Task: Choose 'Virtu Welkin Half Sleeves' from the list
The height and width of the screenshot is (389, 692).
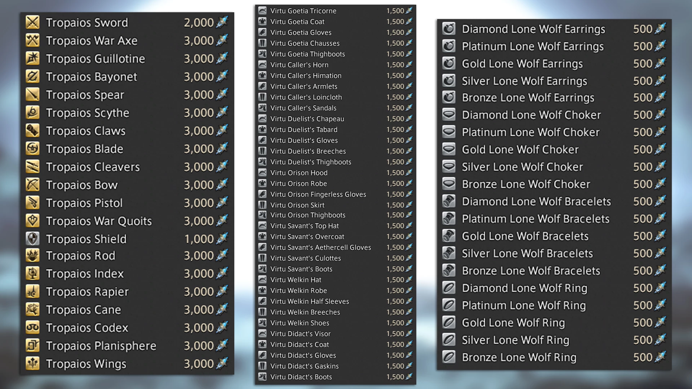Action: coord(310,301)
